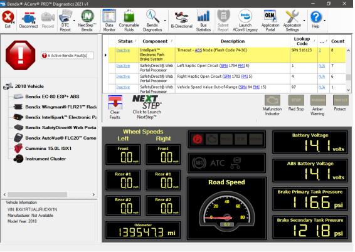The width and height of the screenshot is (355, 252).
Task: Open the Help icon
Action: pyautogui.click(x=315, y=19)
